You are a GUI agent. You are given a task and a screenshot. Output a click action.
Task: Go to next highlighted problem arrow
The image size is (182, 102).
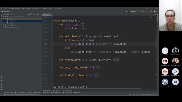coord(155,17)
